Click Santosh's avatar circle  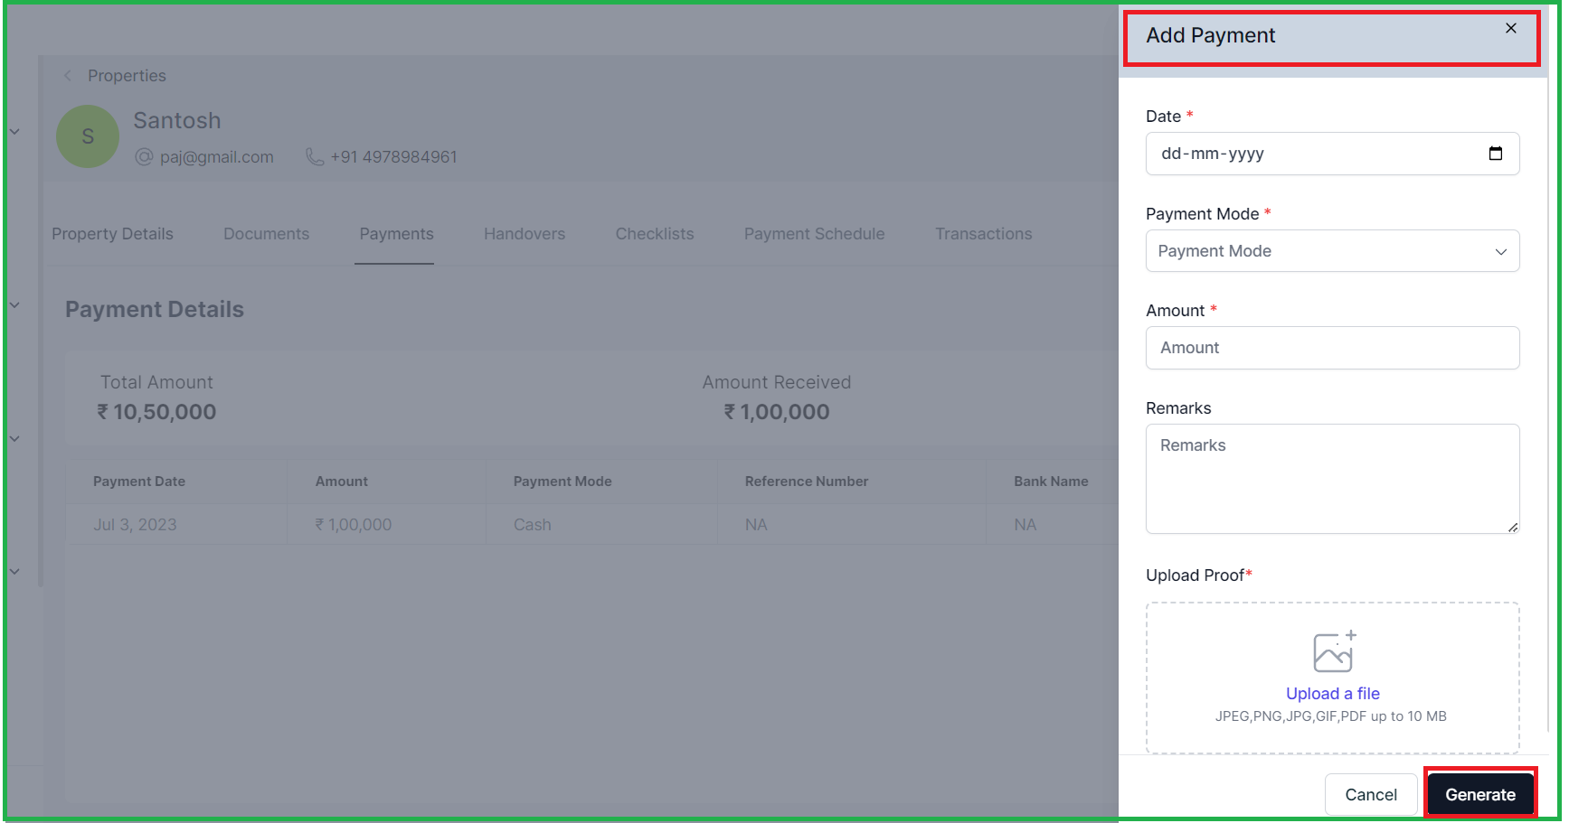coord(88,136)
